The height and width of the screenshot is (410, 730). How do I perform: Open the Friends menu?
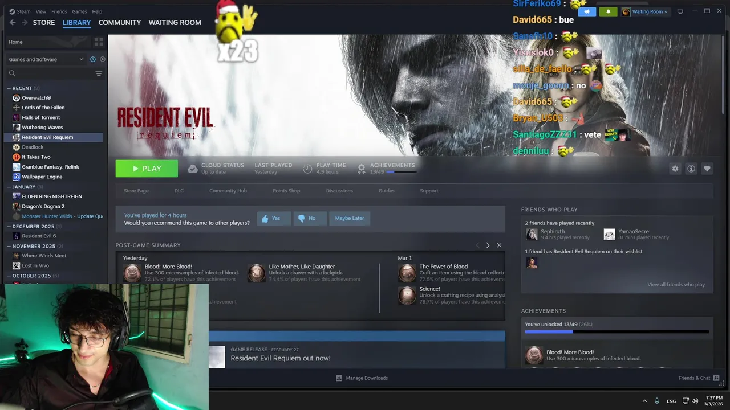(x=59, y=11)
